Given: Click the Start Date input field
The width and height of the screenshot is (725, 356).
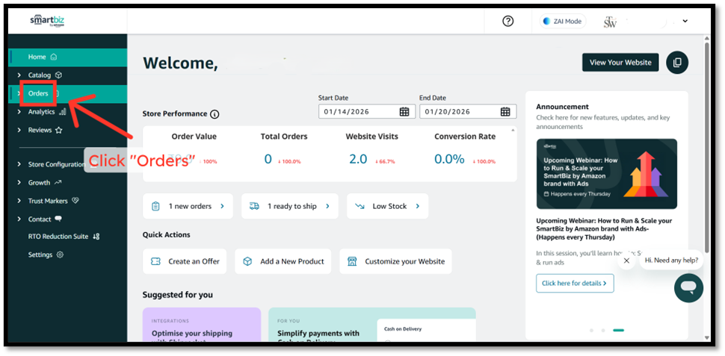Looking at the screenshot, I should pos(357,112).
